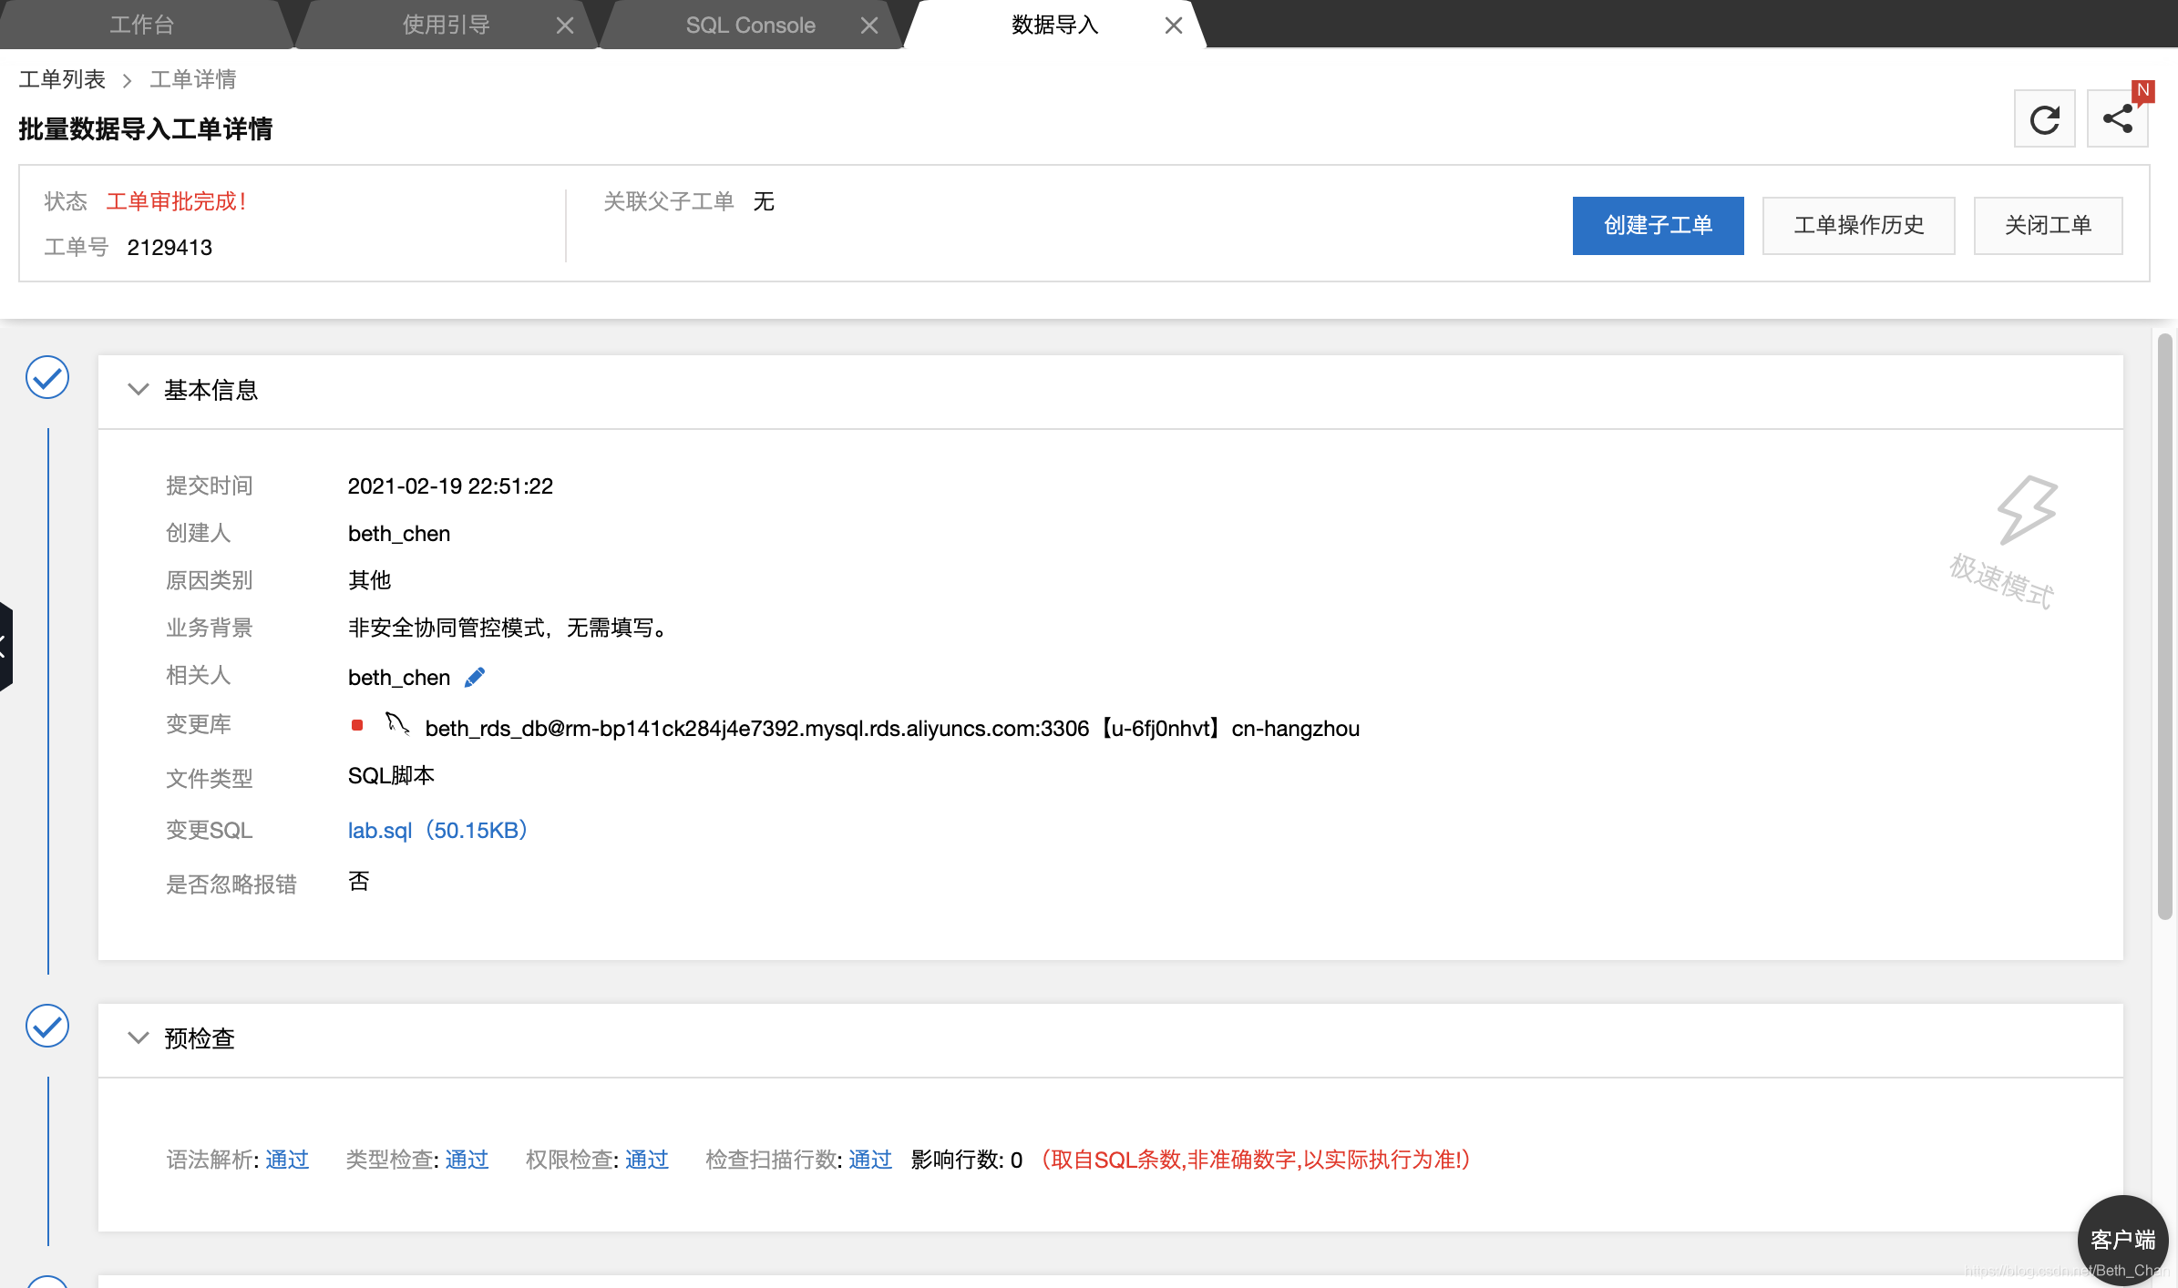Collapse the 预检查 section
Screen dimensions: 2178x1288
138,1038
